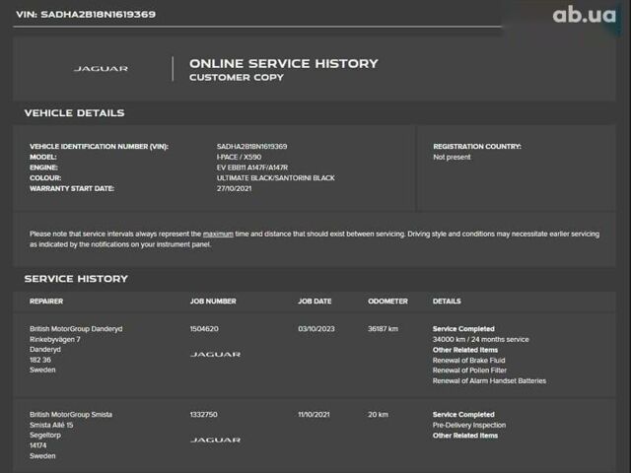631x473 pixels.
Task: Click the 'SERVICE HISTORY' section header
Action: (x=76, y=279)
